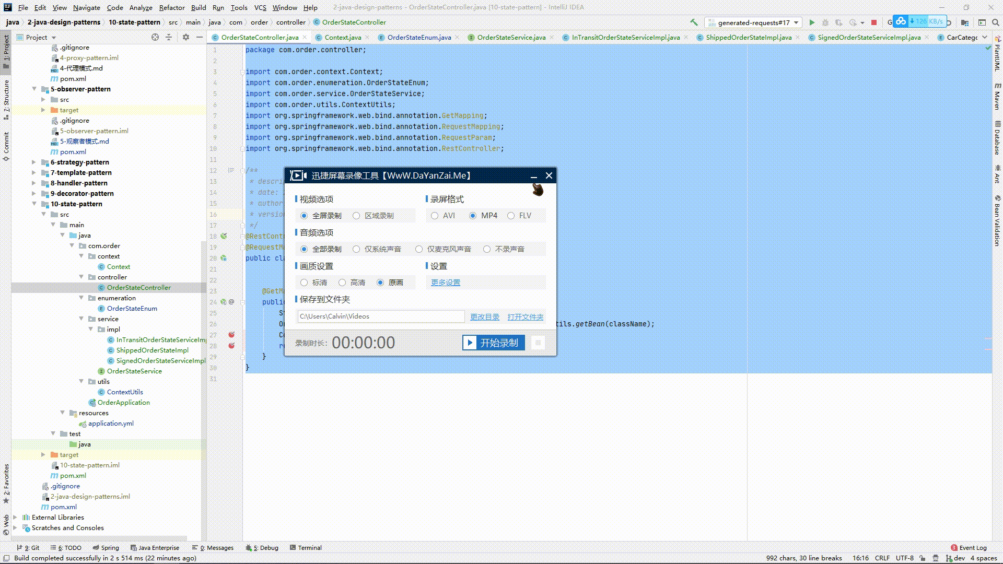Minimize the screen recorder dialog
The height and width of the screenshot is (564, 1003).
click(x=534, y=175)
